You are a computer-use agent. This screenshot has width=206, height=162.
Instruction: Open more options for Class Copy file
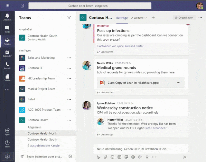[x=179, y=83]
